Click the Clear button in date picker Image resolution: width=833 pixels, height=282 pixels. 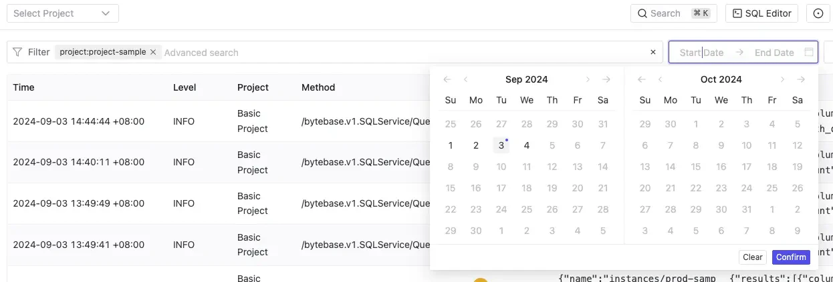(753, 257)
